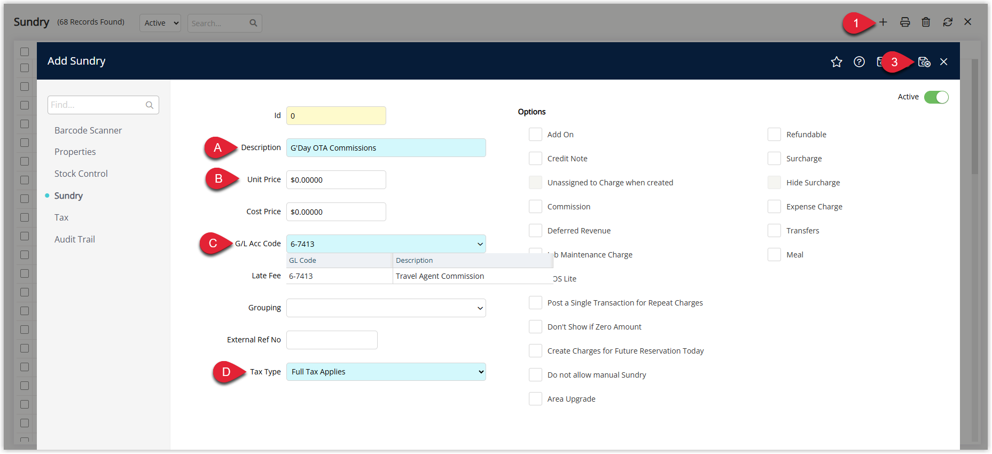Check Create Charges for Future Reservation Today
992x454 pixels.
[535, 351]
